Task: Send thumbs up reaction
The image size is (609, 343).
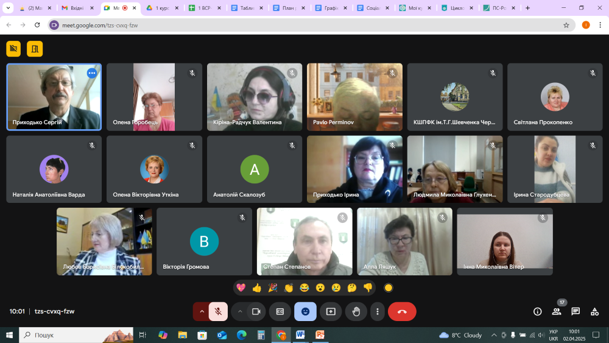Action: 257,288
